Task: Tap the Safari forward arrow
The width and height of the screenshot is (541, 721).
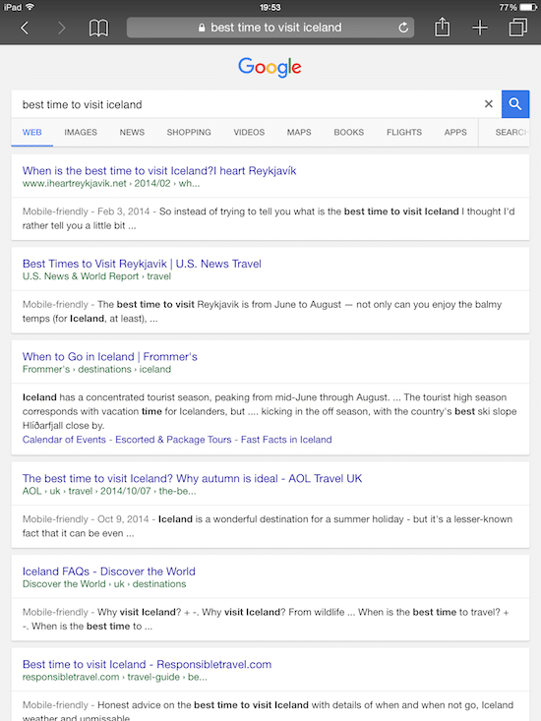Action: pos(62,29)
